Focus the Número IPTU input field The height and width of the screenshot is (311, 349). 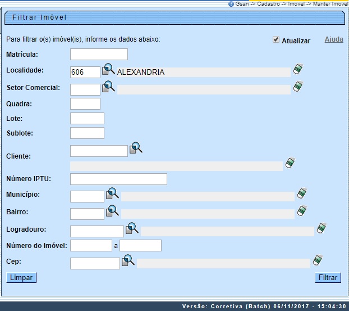tap(118, 179)
